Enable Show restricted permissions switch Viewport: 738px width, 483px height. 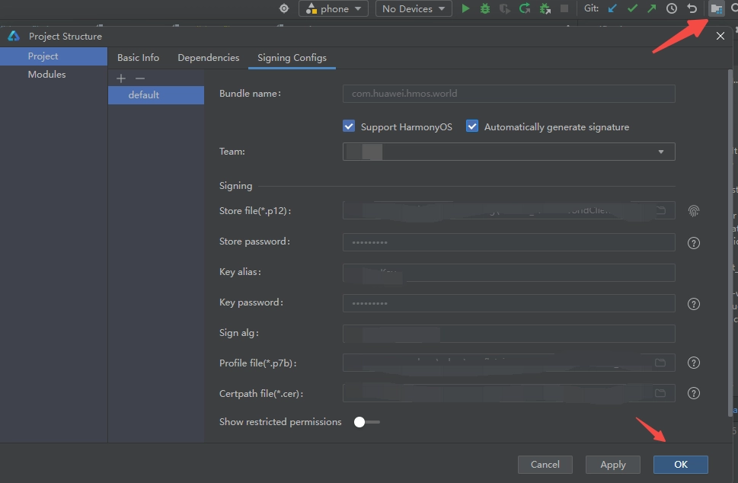coord(366,422)
